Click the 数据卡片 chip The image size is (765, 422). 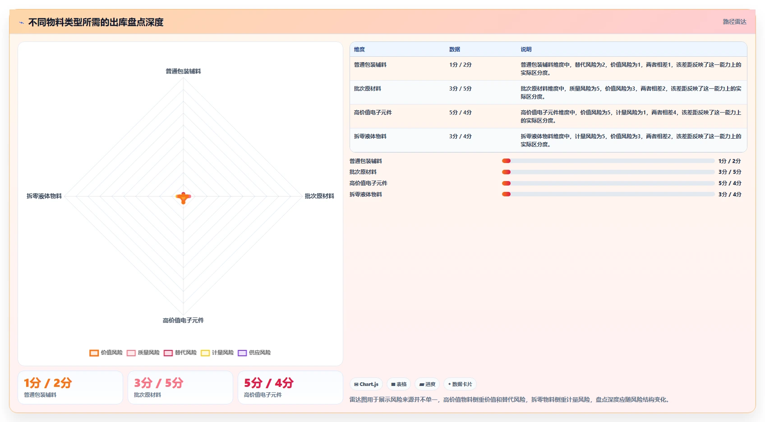[460, 384]
